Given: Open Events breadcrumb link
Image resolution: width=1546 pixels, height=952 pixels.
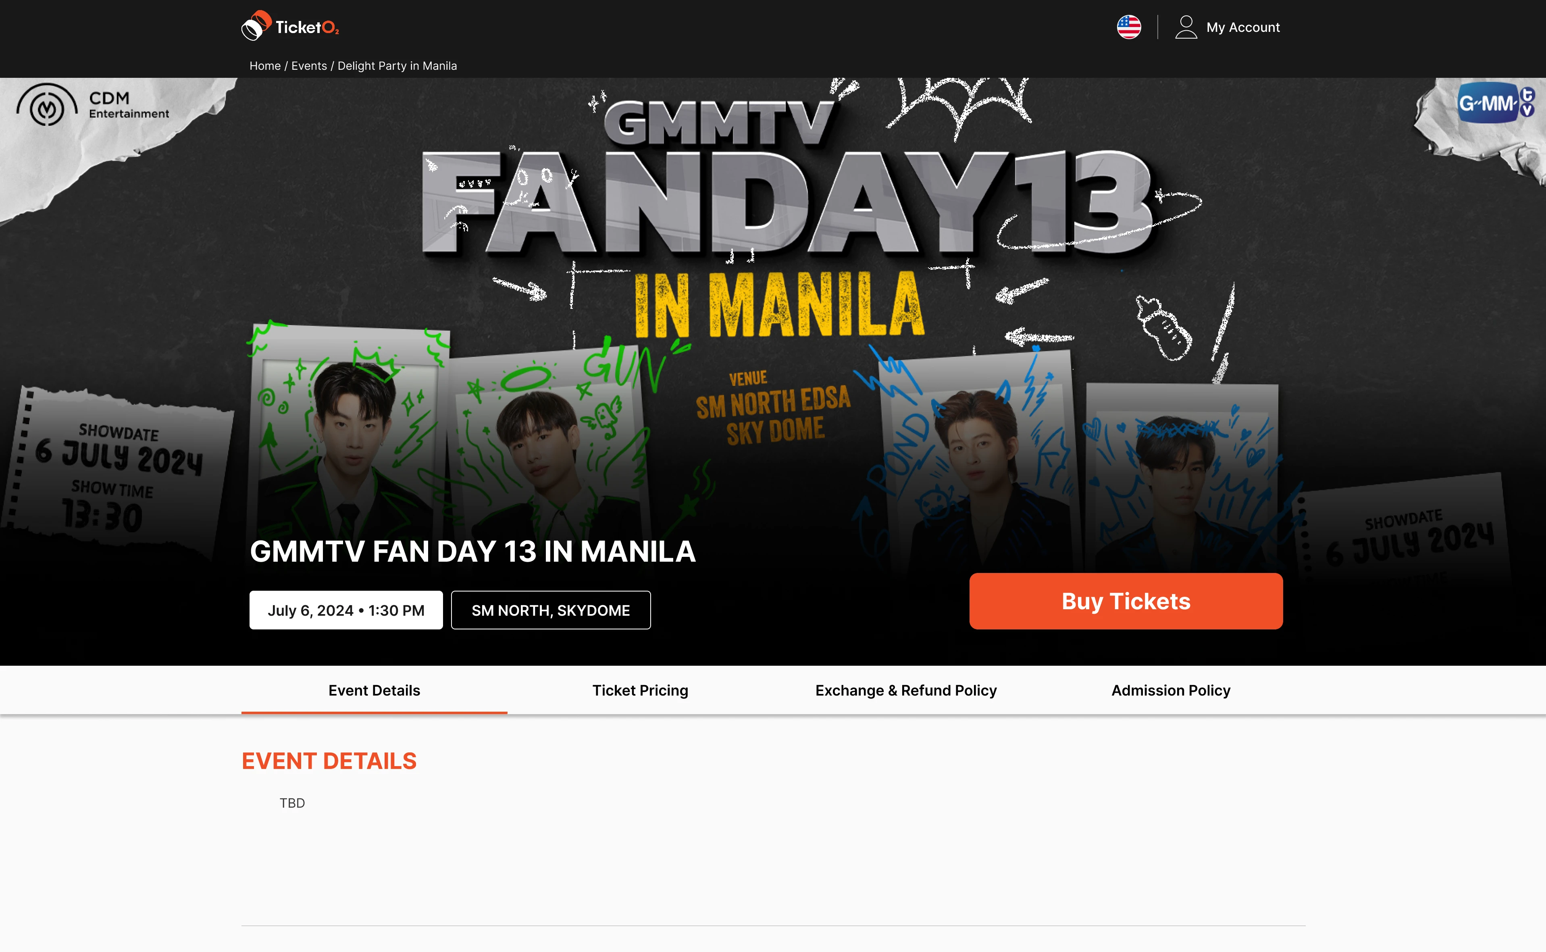Looking at the screenshot, I should click(309, 65).
